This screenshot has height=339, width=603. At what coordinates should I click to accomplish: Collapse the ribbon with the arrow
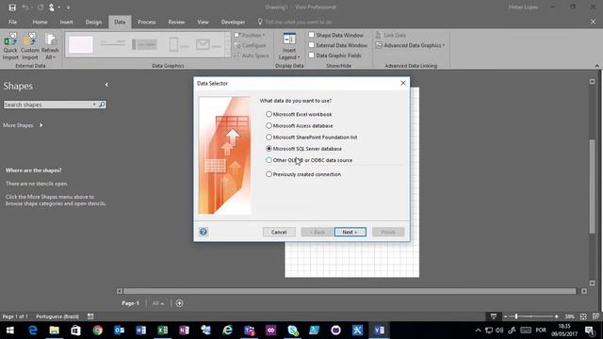596,66
